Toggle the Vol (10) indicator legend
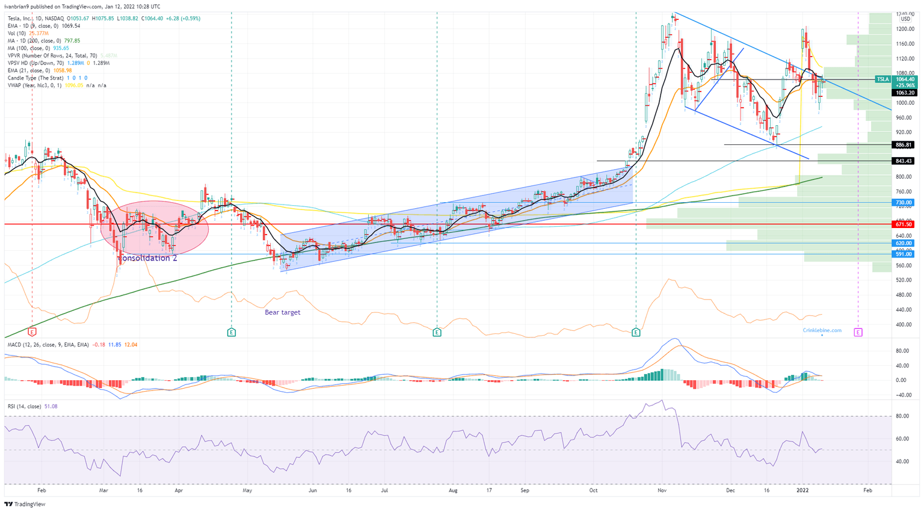Screen dimensions: 924x512 coord(28,34)
